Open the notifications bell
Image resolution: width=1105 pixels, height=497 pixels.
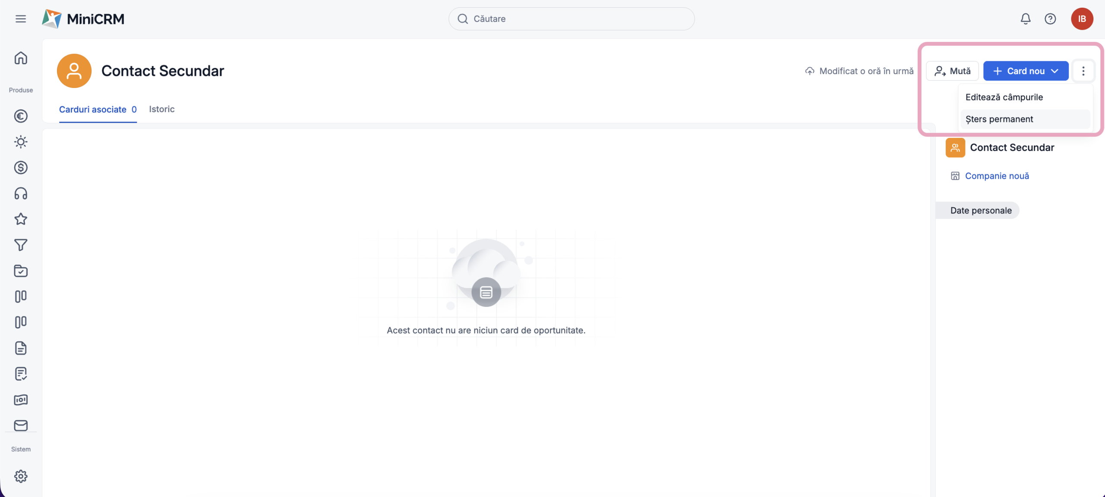coord(1026,19)
